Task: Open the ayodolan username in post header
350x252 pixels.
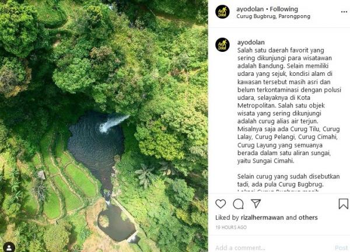Action: pyautogui.click(x=250, y=9)
